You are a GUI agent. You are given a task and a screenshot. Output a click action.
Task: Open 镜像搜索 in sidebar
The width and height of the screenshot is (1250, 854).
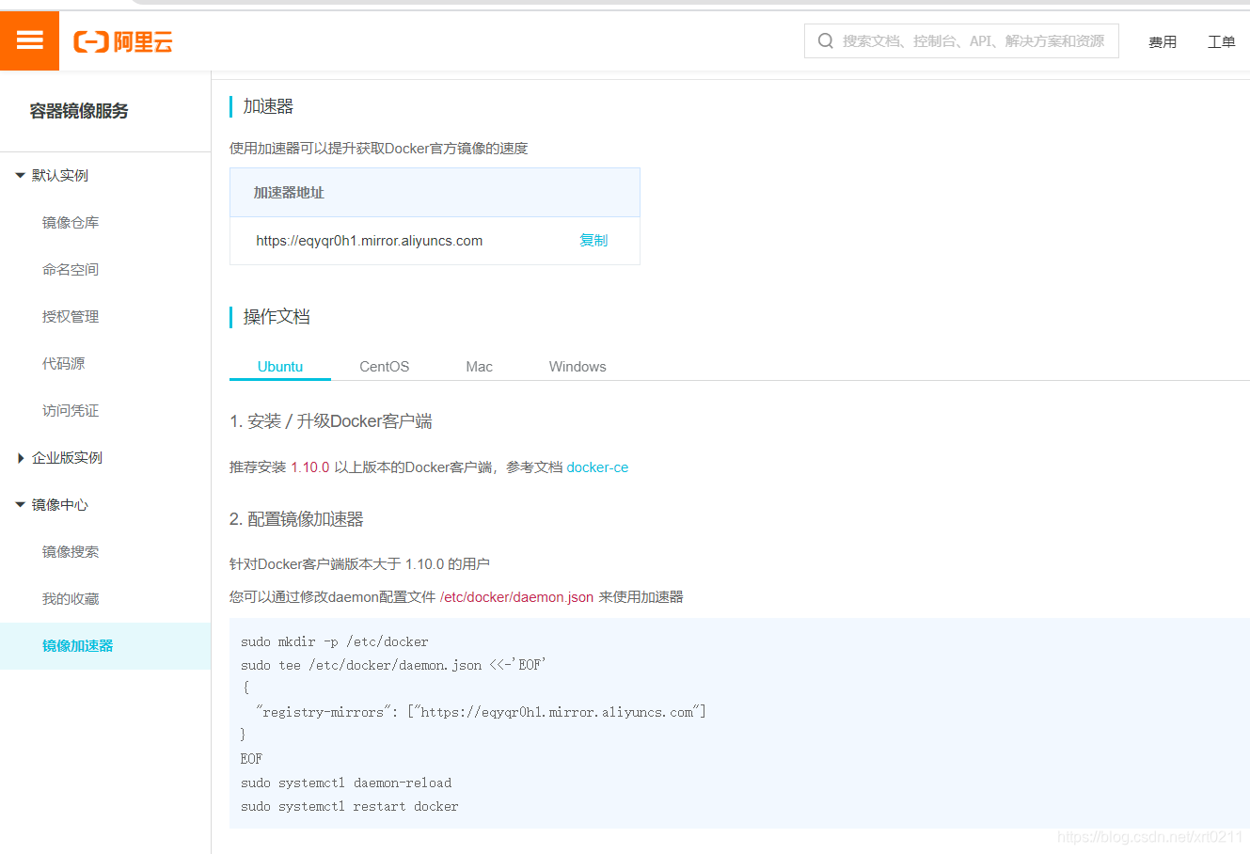pyautogui.click(x=71, y=552)
